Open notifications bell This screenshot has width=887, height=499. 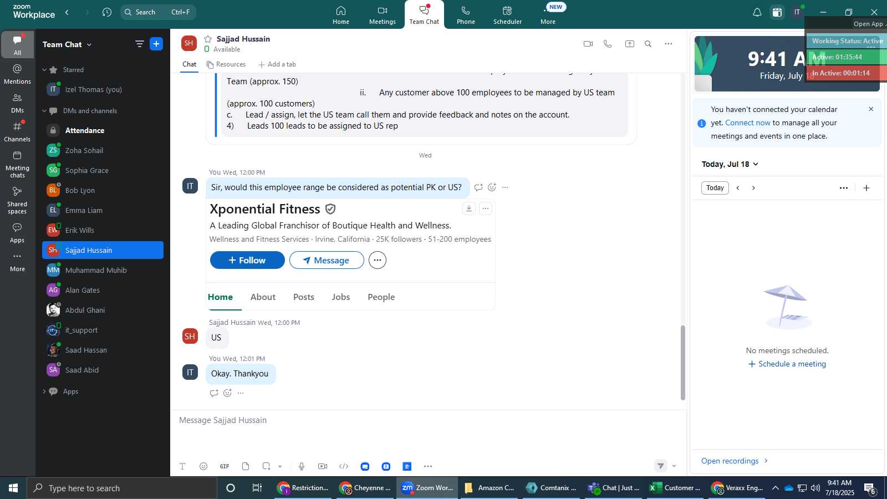[757, 12]
